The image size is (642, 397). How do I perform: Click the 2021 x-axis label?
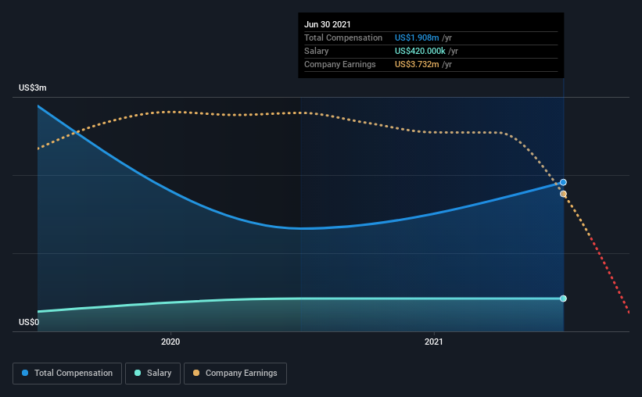pos(433,342)
